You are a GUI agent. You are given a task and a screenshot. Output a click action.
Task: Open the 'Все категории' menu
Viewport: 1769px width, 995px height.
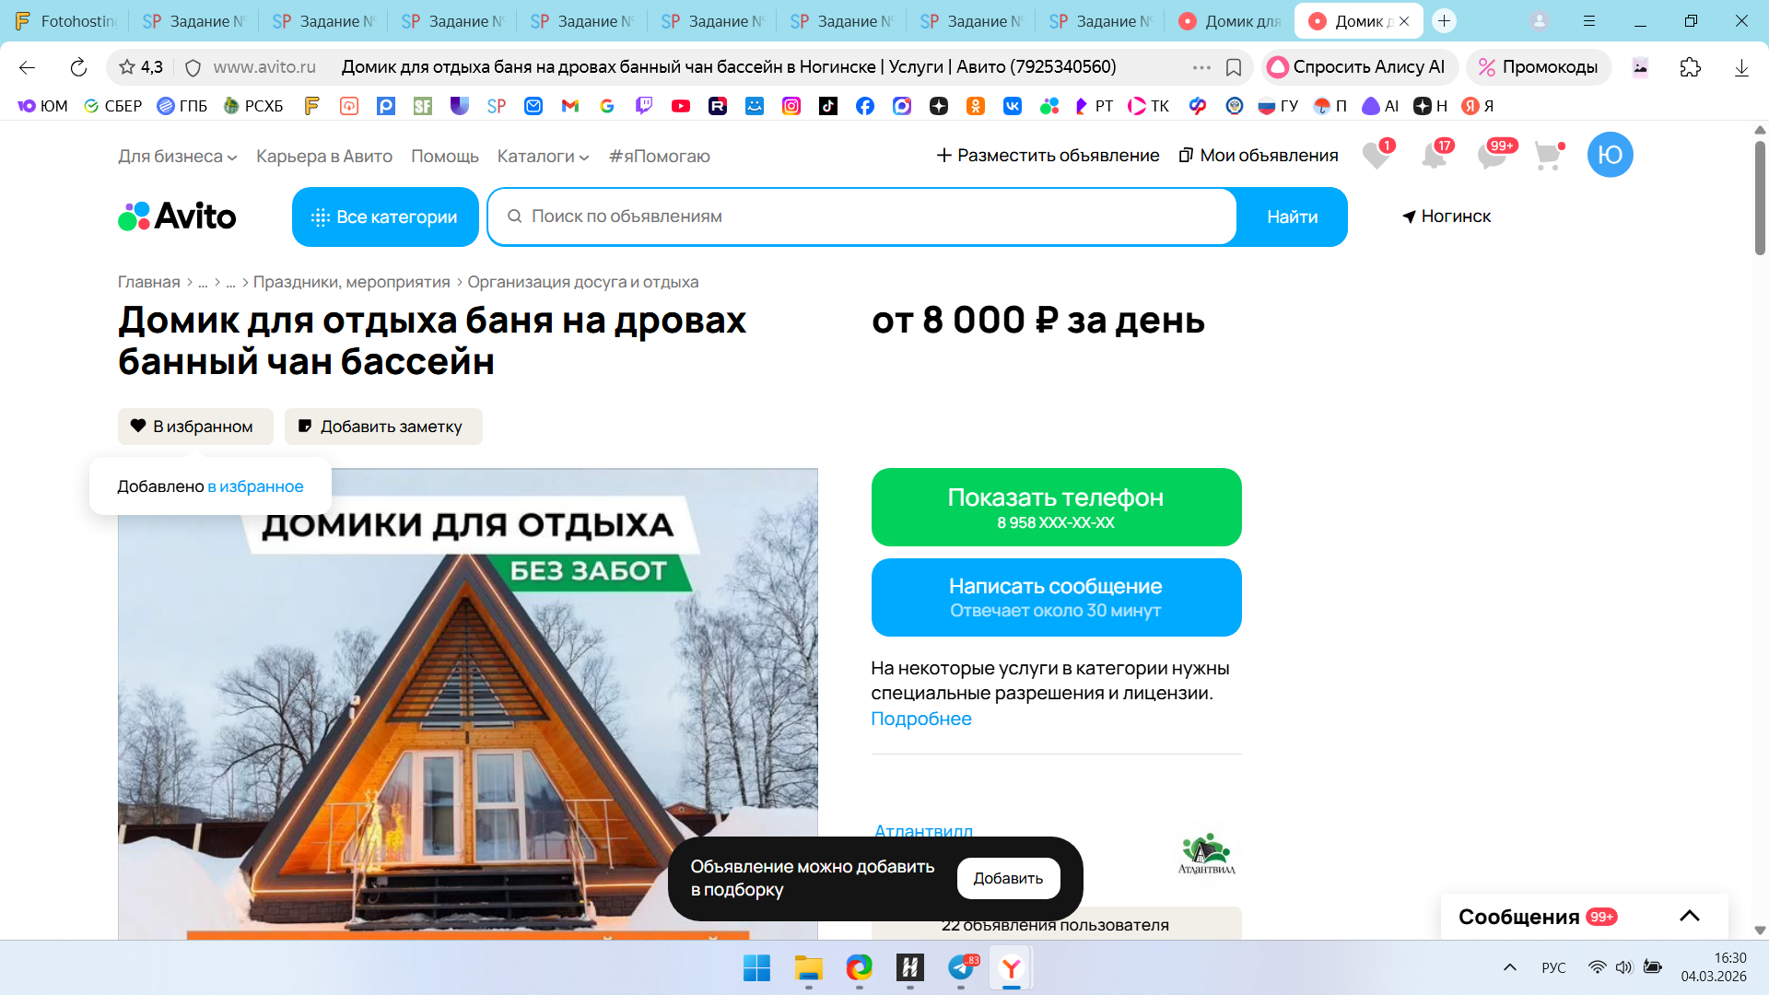coord(385,217)
